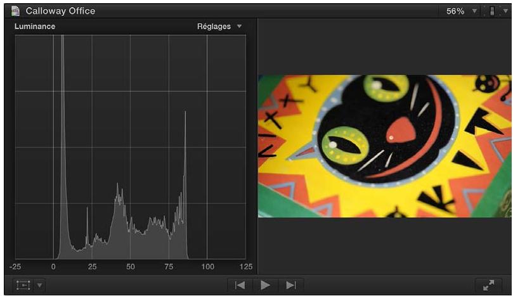Image resolution: width=513 pixels, height=296 pixels.
Task: Go to the next edit point
Action: click(x=291, y=285)
